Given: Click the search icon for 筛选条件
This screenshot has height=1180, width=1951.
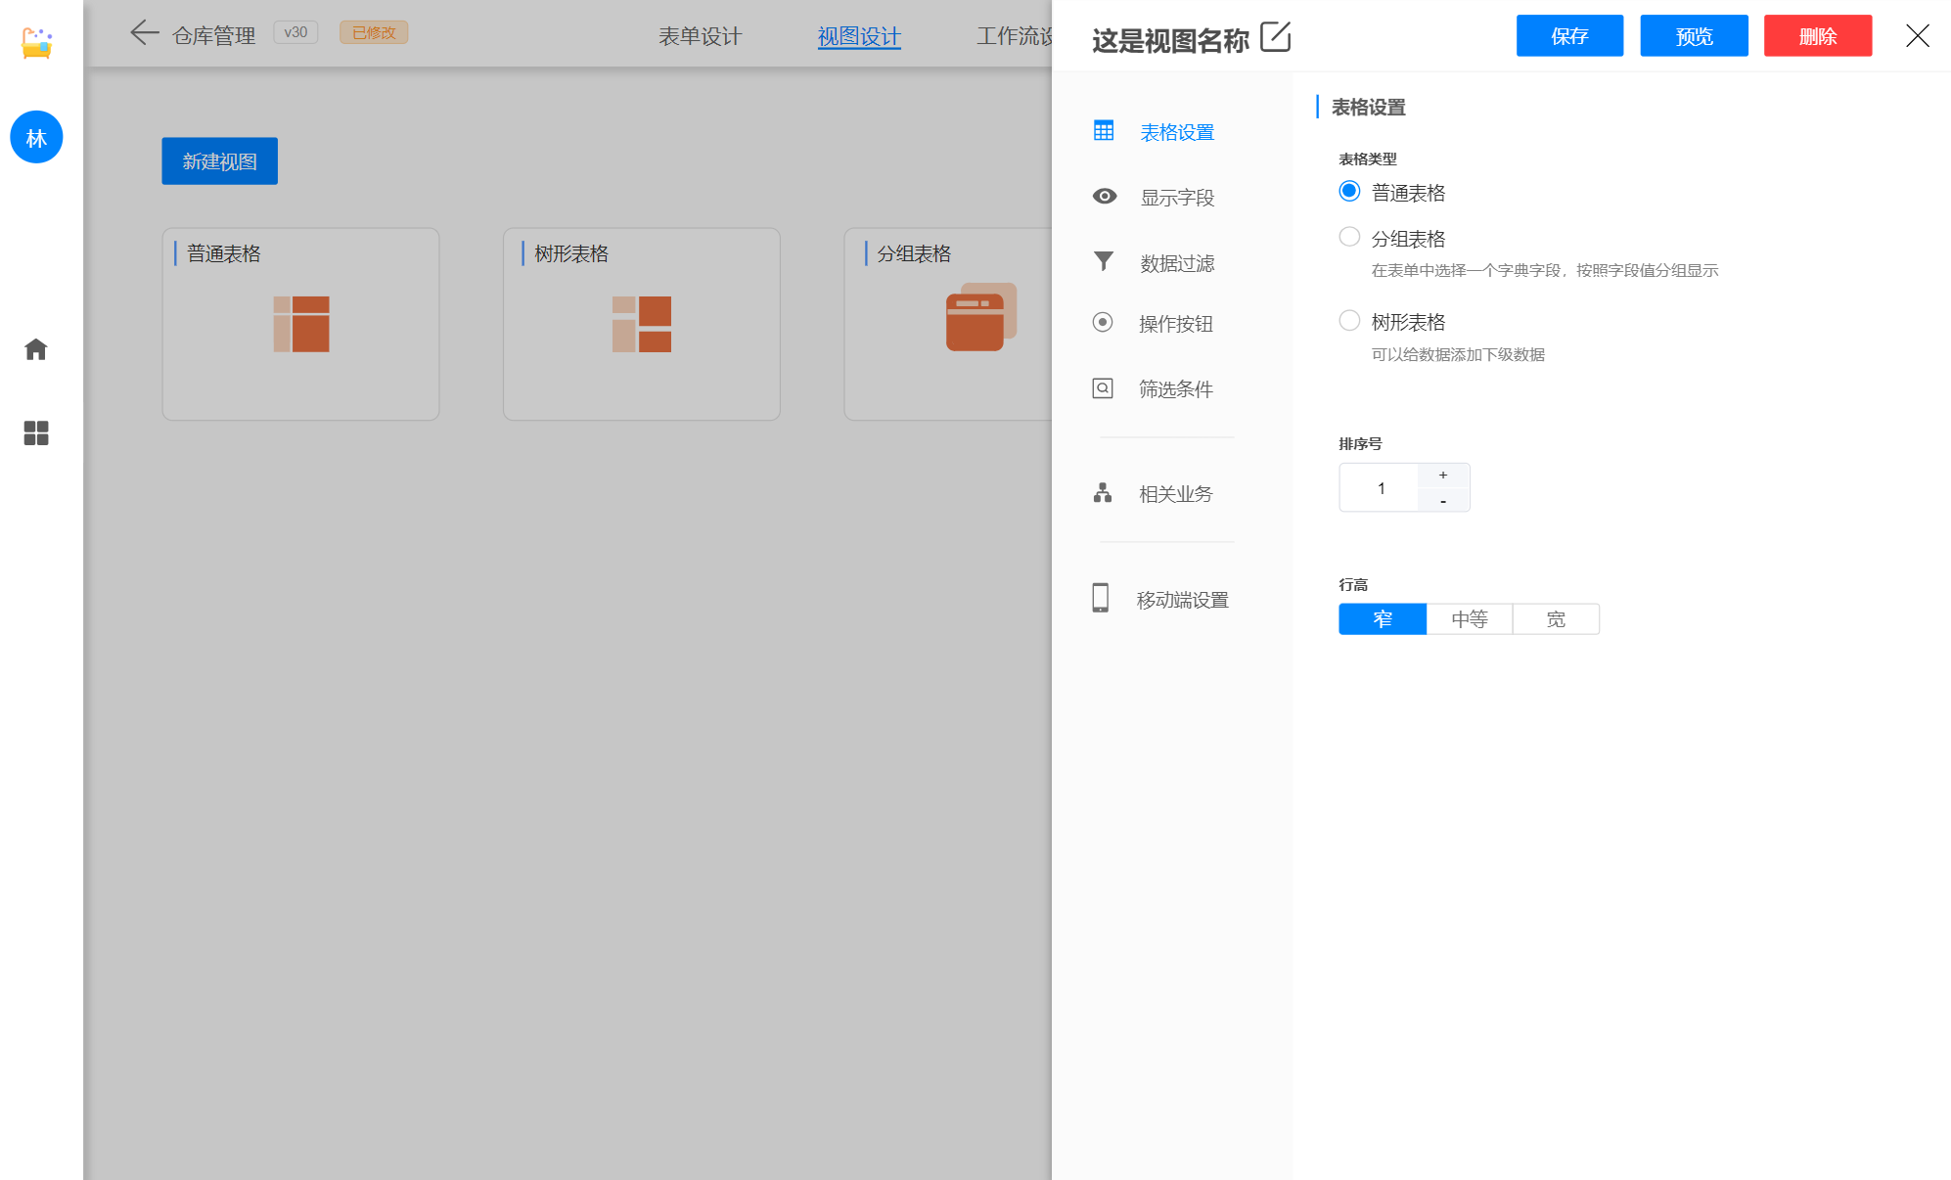Looking at the screenshot, I should coord(1103,388).
